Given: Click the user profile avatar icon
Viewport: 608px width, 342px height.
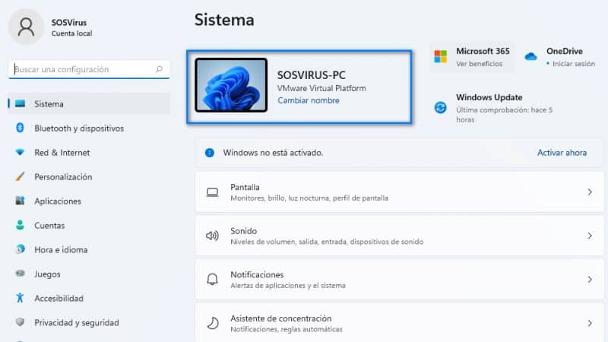Looking at the screenshot, I should pyautogui.click(x=27, y=27).
